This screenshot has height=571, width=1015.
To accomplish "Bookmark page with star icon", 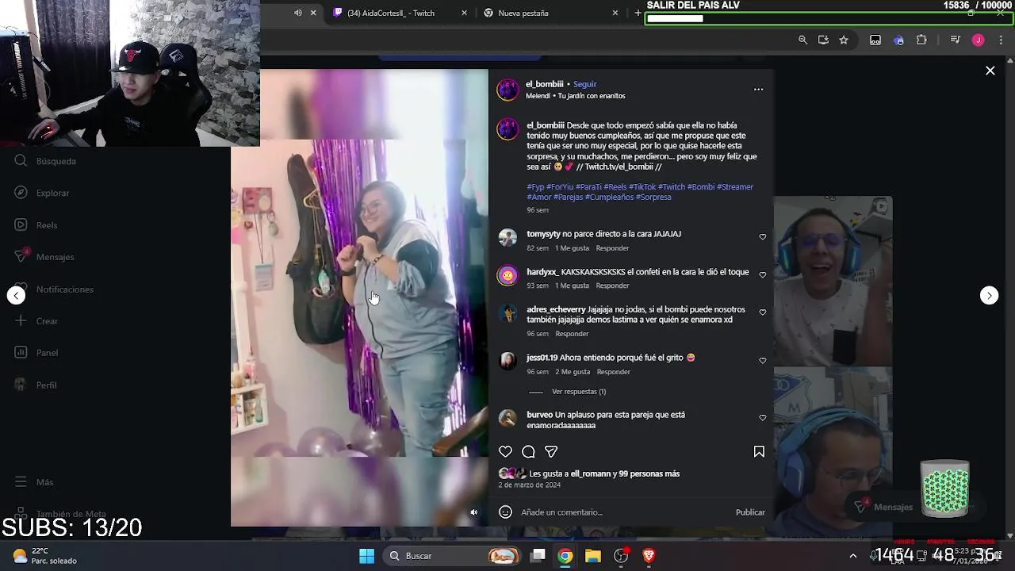I will [x=844, y=40].
